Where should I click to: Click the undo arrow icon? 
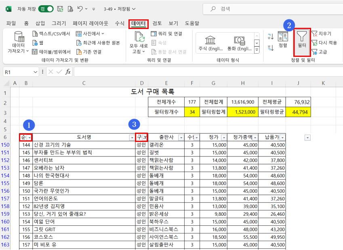[x=80, y=9]
